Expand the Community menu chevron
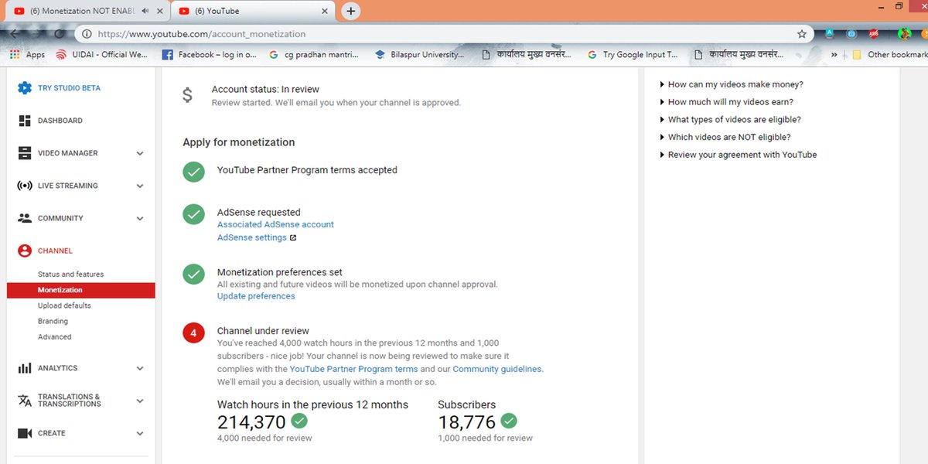Image resolution: width=928 pixels, height=464 pixels. pos(140,218)
